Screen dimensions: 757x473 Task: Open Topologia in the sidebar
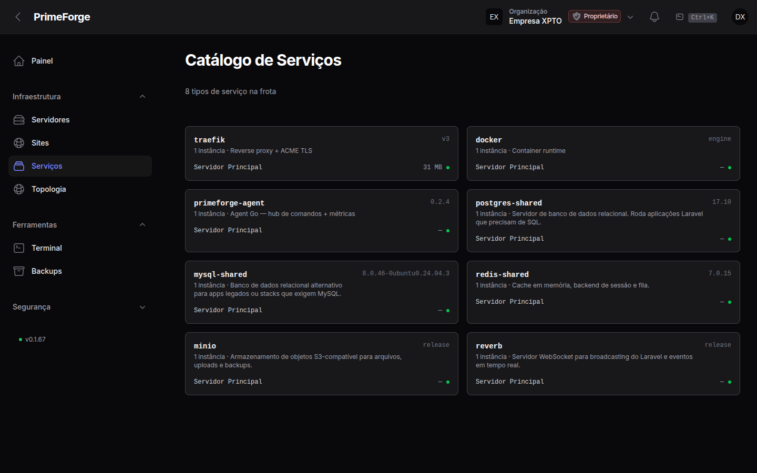tap(80, 189)
